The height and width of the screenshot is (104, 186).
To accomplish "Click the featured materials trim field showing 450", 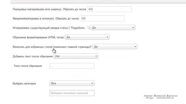I will (109, 9).
